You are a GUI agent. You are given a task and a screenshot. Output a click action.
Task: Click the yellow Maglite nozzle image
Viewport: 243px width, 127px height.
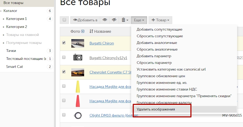(x=78, y=87)
